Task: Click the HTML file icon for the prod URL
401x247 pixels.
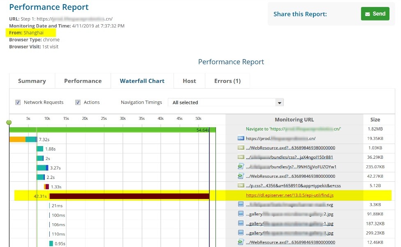Action: 241,138
